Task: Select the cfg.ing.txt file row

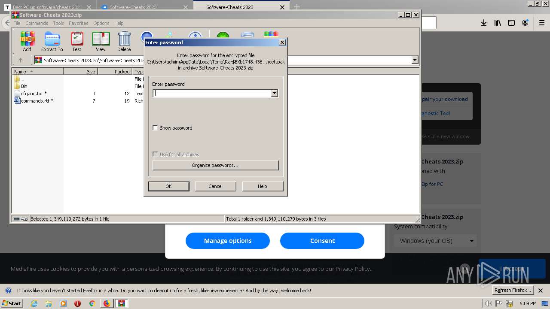Action: 31,94
